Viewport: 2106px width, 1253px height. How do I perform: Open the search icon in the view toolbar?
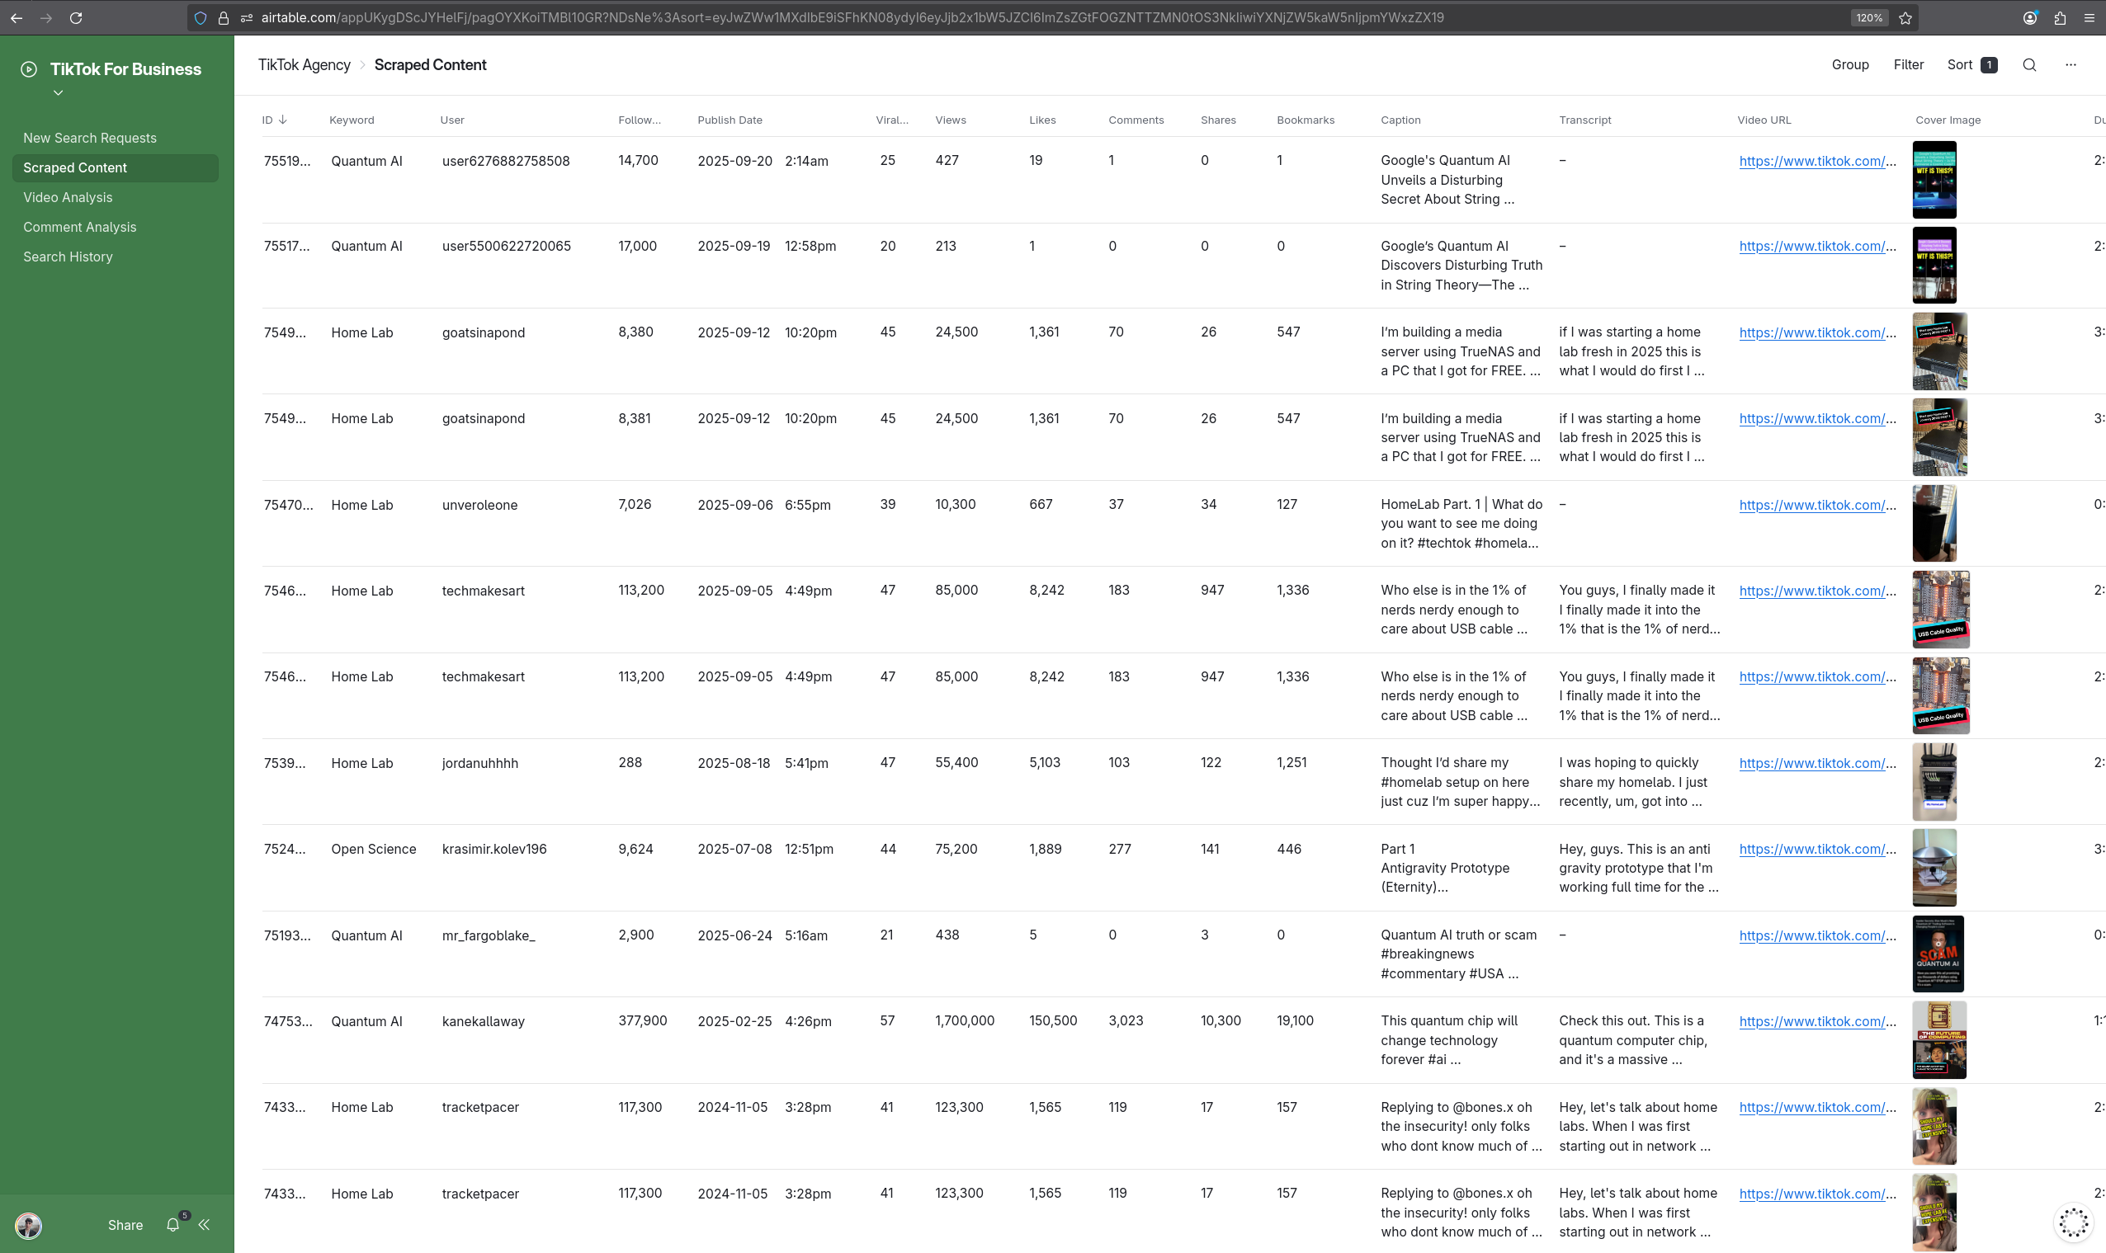2028,64
